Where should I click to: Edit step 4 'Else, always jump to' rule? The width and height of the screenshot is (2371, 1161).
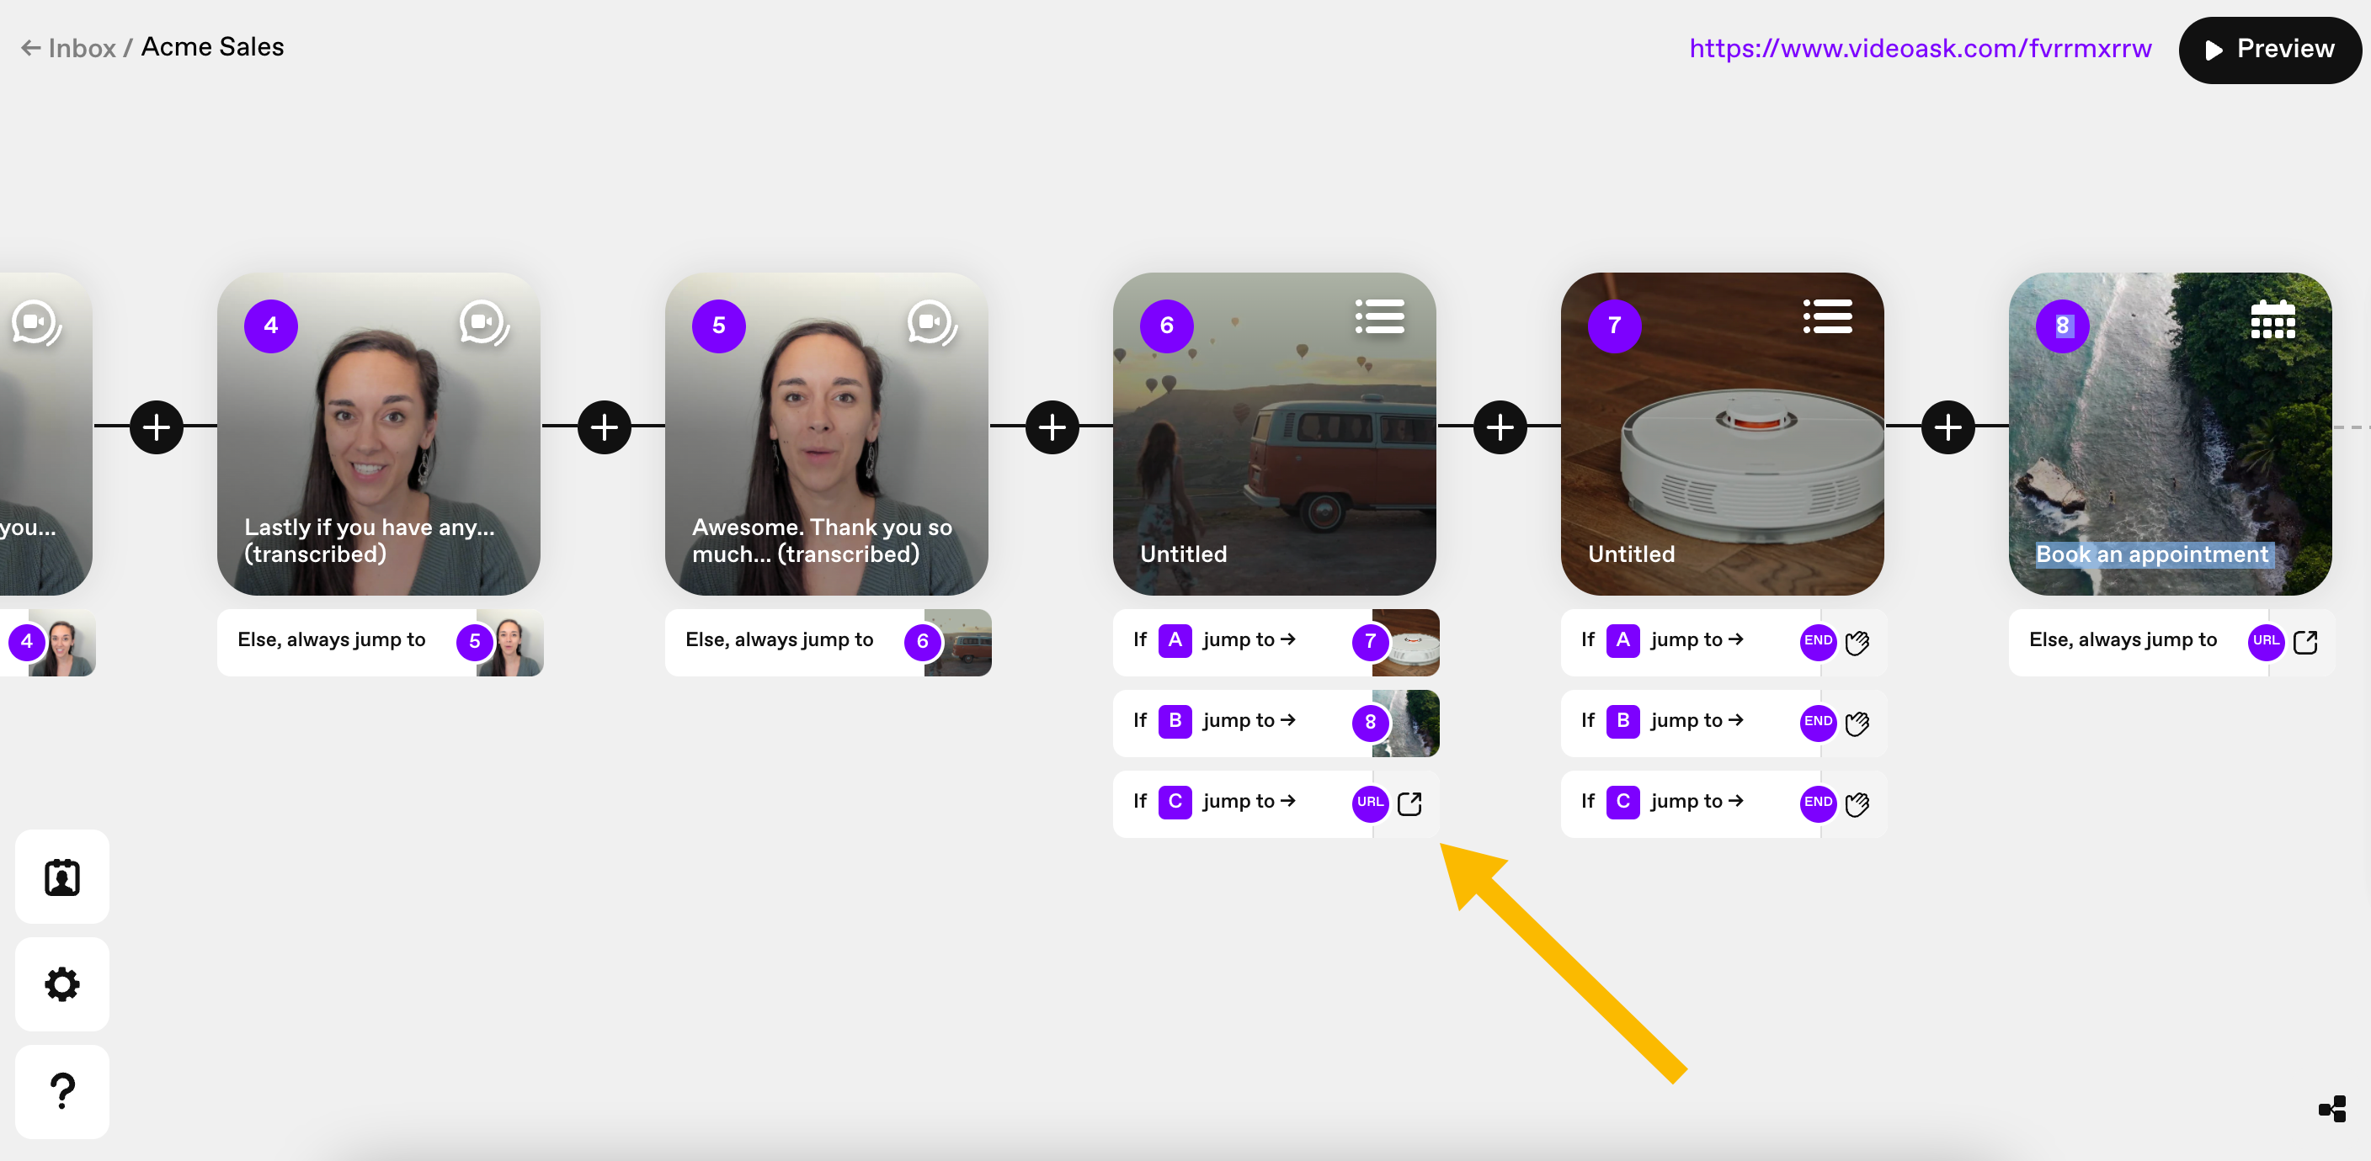tap(380, 642)
